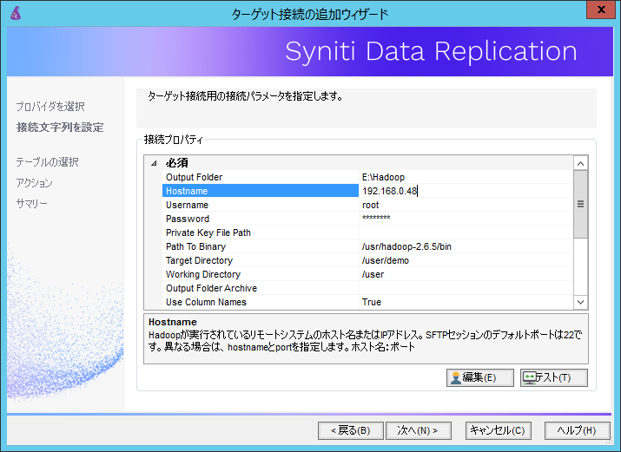Click scroll up arrow in property grid
Screen dimensions: 621x452
coord(580,163)
